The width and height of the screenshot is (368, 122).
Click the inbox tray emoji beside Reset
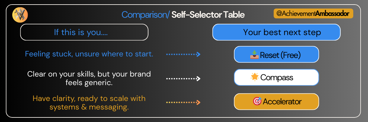[255, 55]
